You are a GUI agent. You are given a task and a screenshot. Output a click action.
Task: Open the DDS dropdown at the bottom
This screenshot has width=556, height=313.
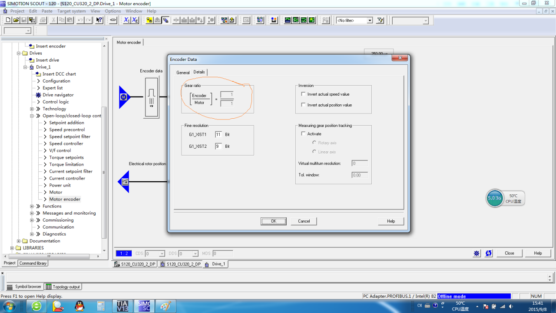point(195,253)
